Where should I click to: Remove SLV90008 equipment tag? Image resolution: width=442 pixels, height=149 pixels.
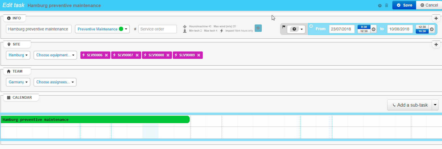pos(168,55)
